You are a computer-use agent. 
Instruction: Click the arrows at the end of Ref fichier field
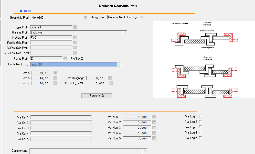pyautogui.click(x=119, y=64)
